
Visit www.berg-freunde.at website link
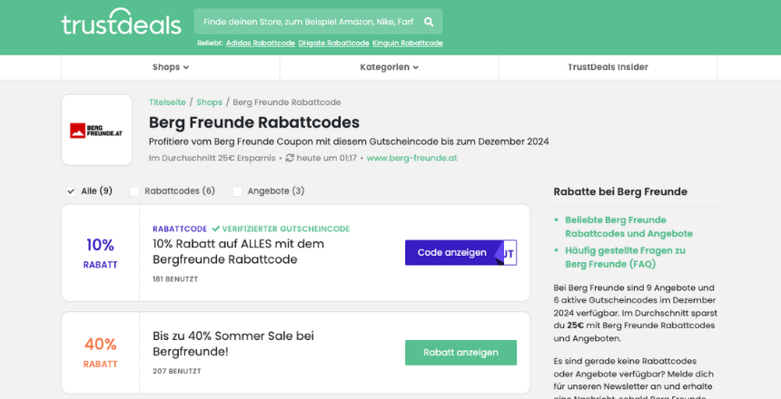(412, 158)
